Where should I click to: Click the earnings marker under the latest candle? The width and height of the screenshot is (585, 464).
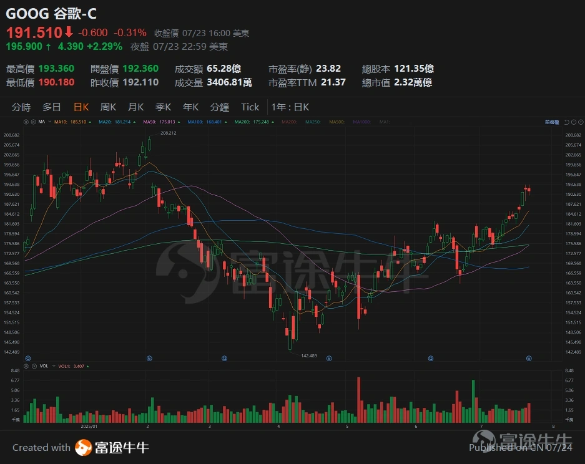(x=529, y=358)
